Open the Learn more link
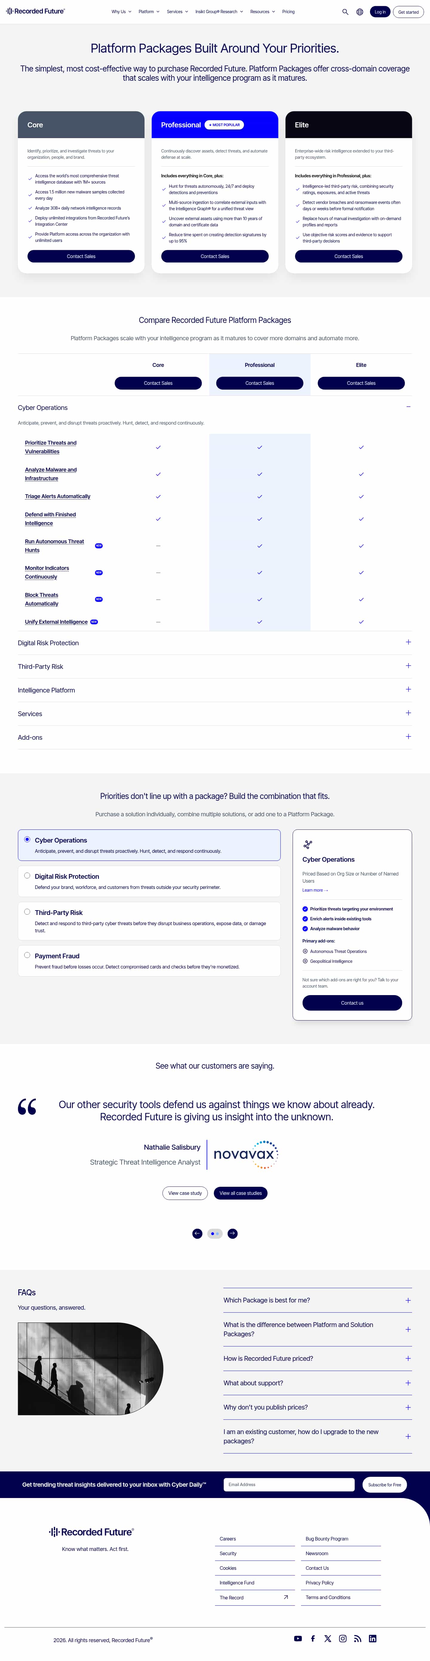The width and height of the screenshot is (430, 1661). pyautogui.click(x=315, y=890)
